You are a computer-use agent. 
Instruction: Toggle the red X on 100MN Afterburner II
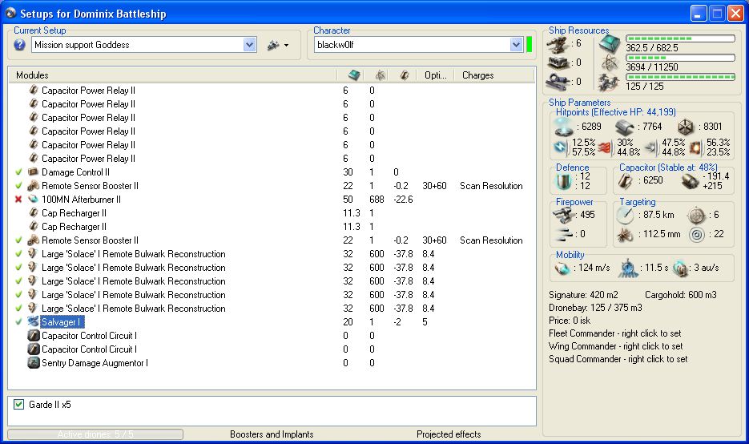point(18,200)
